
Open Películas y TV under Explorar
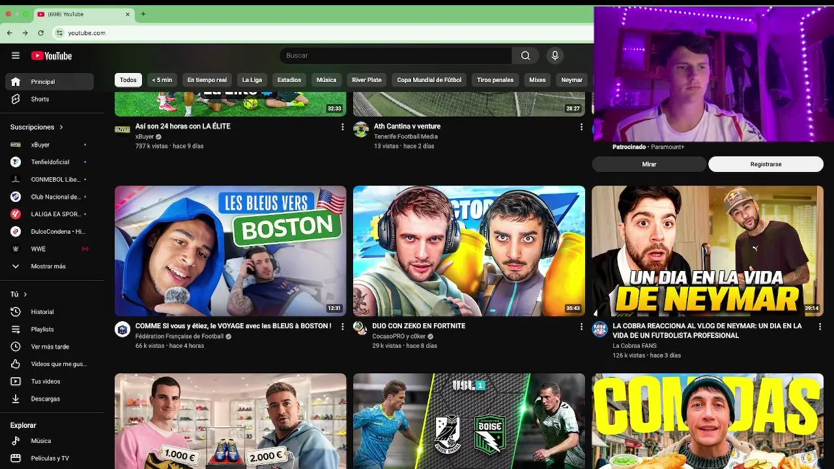[50, 458]
